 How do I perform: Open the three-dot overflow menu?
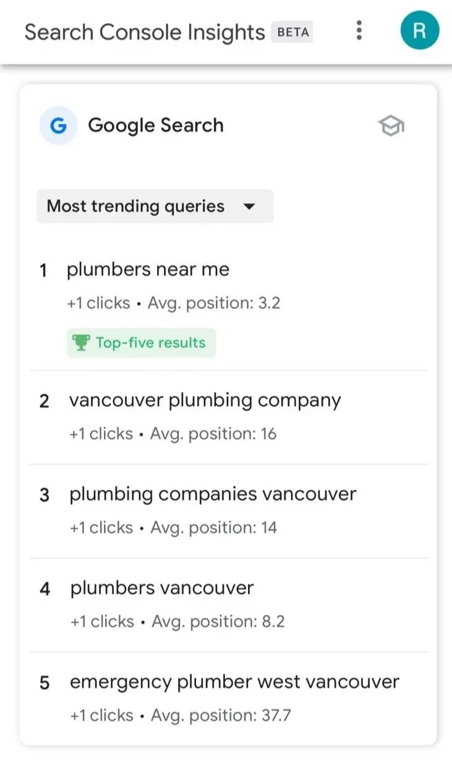tap(359, 30)
